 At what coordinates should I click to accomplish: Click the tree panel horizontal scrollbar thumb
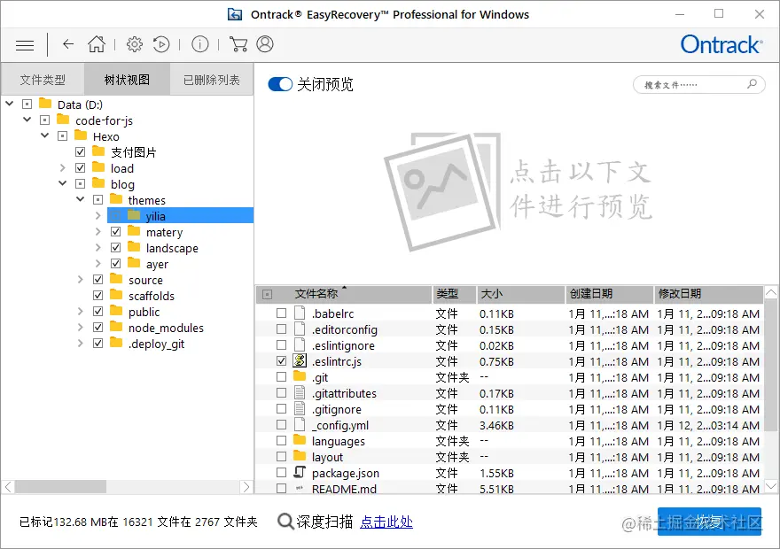pyautogui.click(x=60, y=486)
